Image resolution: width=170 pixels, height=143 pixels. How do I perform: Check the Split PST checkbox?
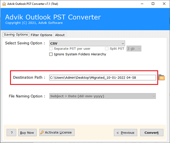[107, 49]
